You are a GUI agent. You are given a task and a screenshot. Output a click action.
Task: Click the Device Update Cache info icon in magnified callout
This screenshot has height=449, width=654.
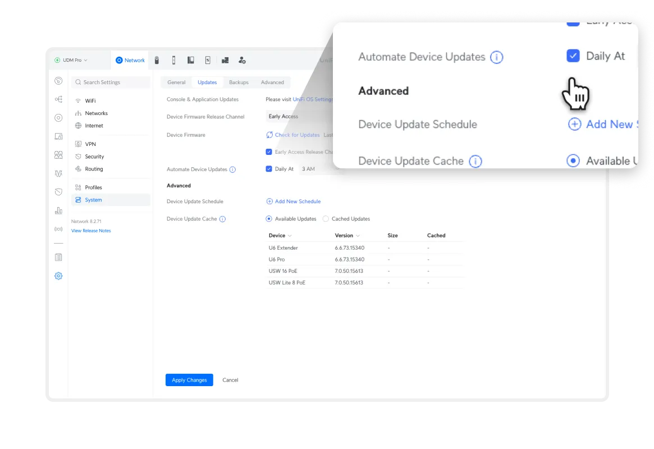[x=475, y=161]
